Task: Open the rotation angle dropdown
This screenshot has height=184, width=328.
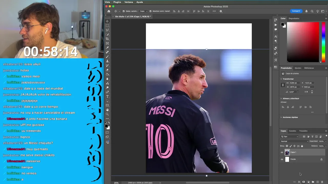Action: (298, 92)
